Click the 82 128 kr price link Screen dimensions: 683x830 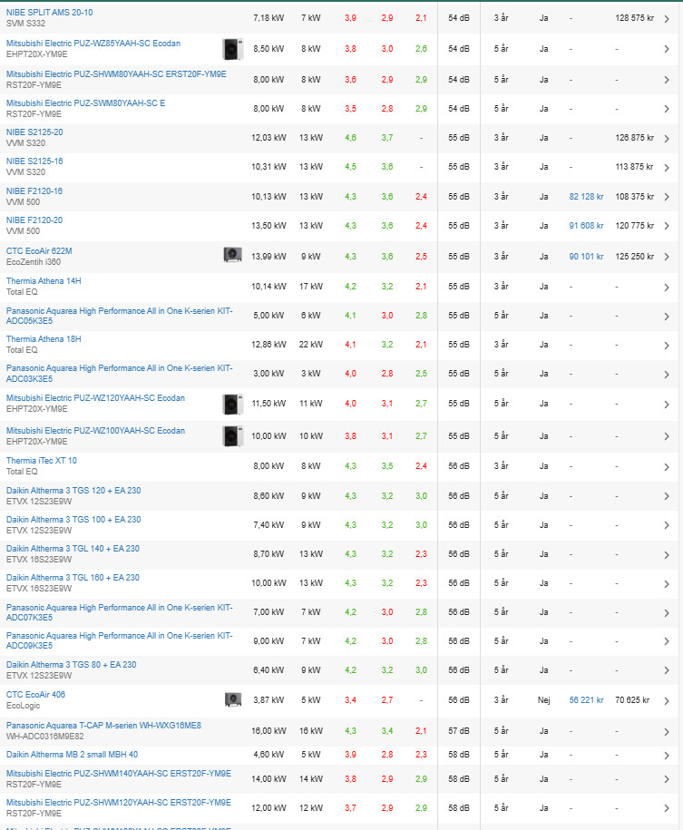pos(586,197)
